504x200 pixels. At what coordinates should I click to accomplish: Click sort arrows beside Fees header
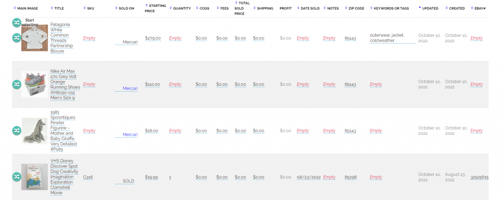[x=218, y=8]
